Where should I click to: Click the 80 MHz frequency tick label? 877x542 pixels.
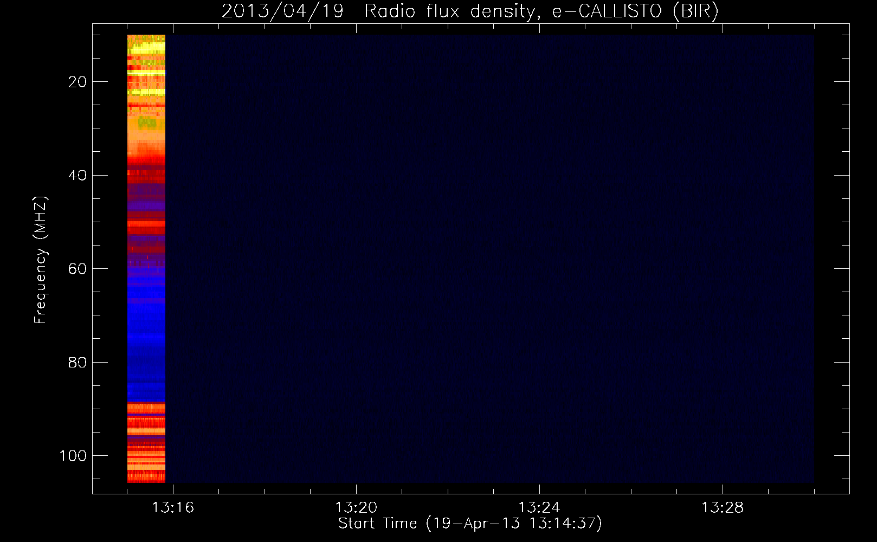(x=78, y=362)
